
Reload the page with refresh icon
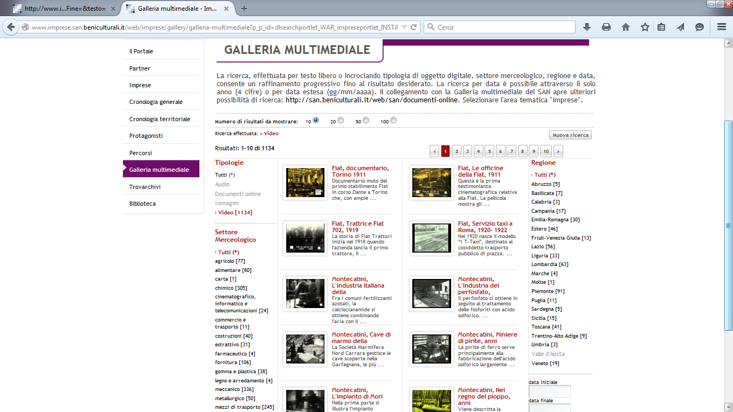point(413,27)
